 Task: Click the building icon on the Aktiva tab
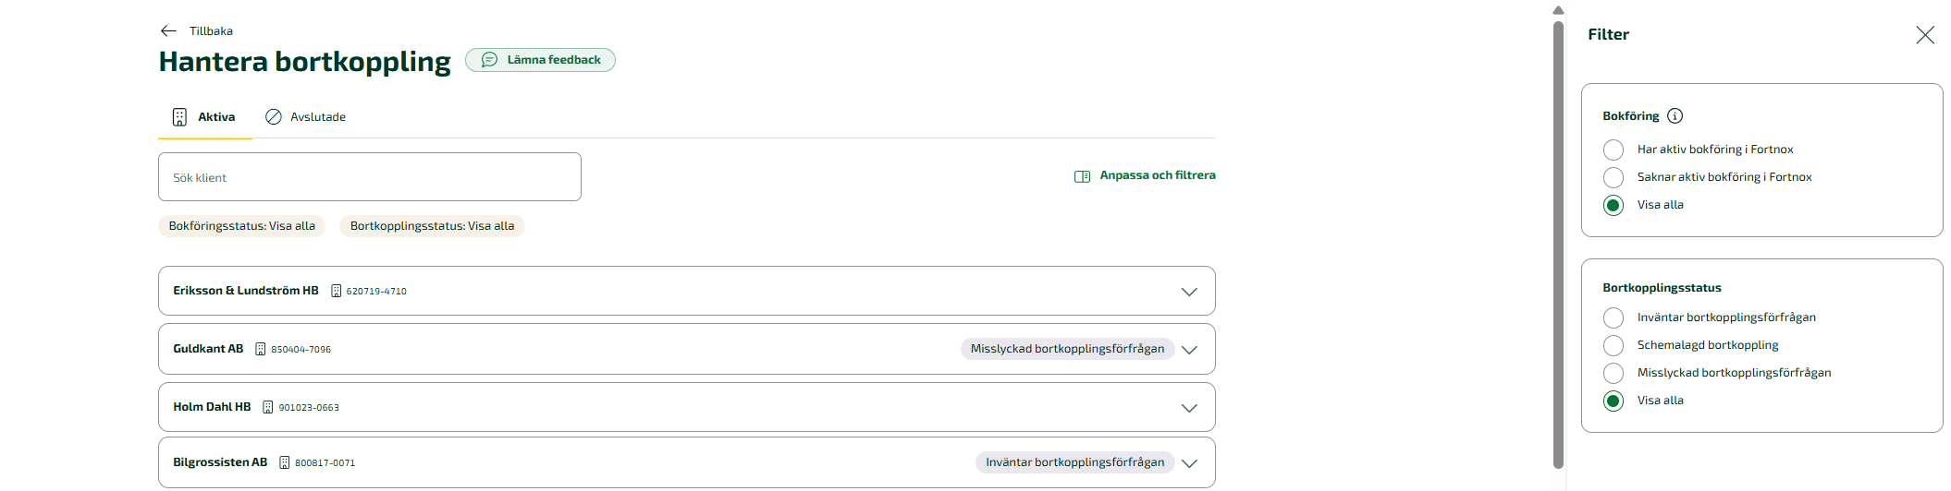pos(179,117)
